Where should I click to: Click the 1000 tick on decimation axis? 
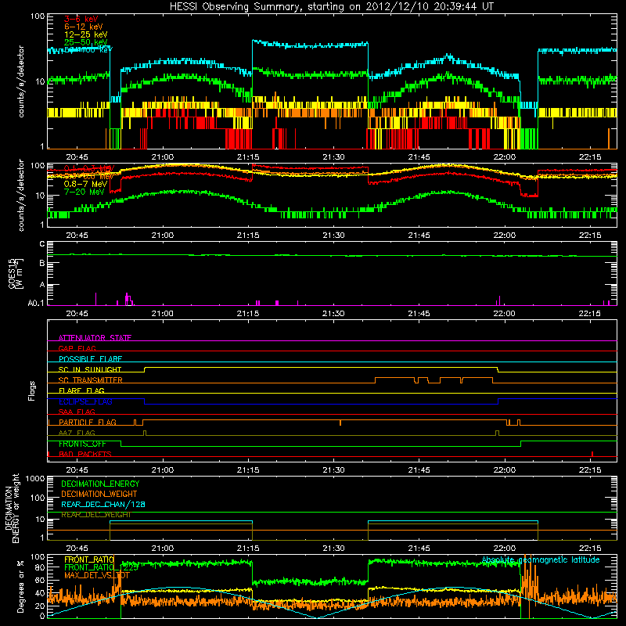(x=35, y=479)
